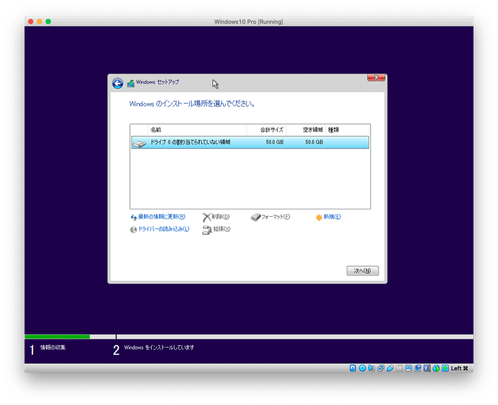Click the VirtualBox audio status icon

pyautogui.click(x=370, y=368)
